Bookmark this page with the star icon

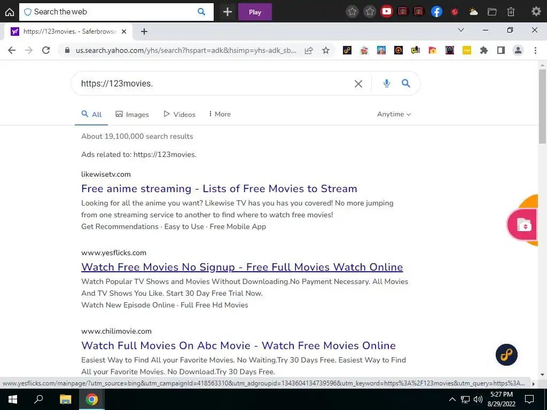[x=326, y=50]
